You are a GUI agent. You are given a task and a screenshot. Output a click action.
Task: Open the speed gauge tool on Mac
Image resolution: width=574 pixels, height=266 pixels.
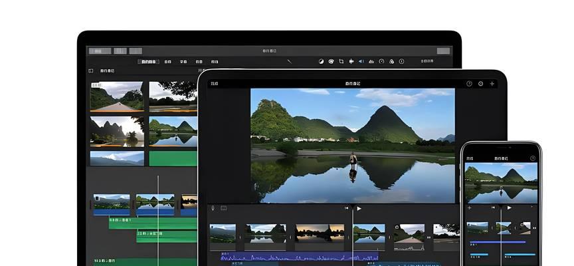(x=381, y=62)
